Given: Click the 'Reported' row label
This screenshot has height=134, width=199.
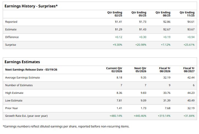Looking at the screenshot, I should pyautogui.click(x=11, y=22).
